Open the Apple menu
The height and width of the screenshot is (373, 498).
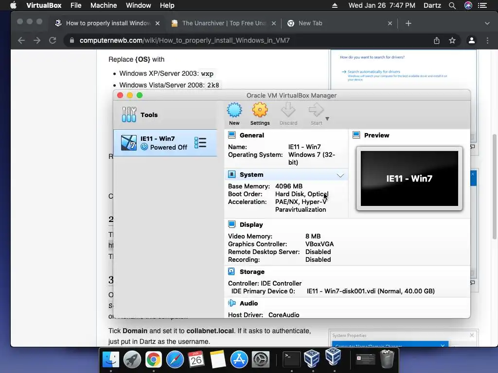pyautogui.click(x=13, y=5)
